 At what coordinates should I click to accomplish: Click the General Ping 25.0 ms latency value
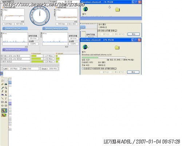[x=33, y=38]
